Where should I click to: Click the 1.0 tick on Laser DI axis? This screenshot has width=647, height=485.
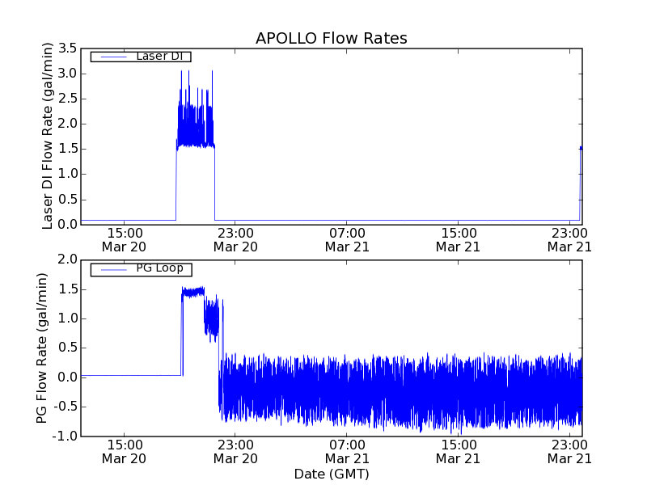tap(68, 174)
